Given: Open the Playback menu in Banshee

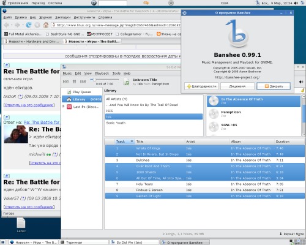Looking at the screenshot, I should [x=102, y=73].
